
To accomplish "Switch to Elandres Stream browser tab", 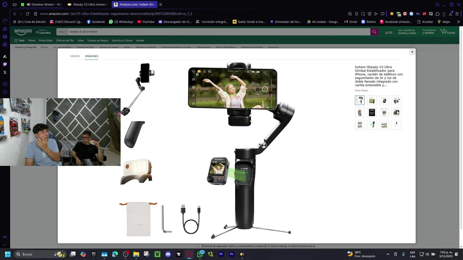I will coord(42,4).
